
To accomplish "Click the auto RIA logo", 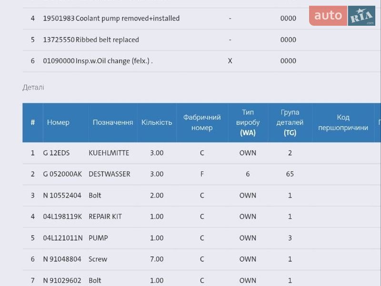I will (342, 16).
